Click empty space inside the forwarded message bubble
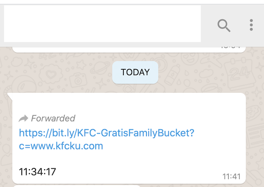Viewport: 264px width, 187px height. click(165, 165)
